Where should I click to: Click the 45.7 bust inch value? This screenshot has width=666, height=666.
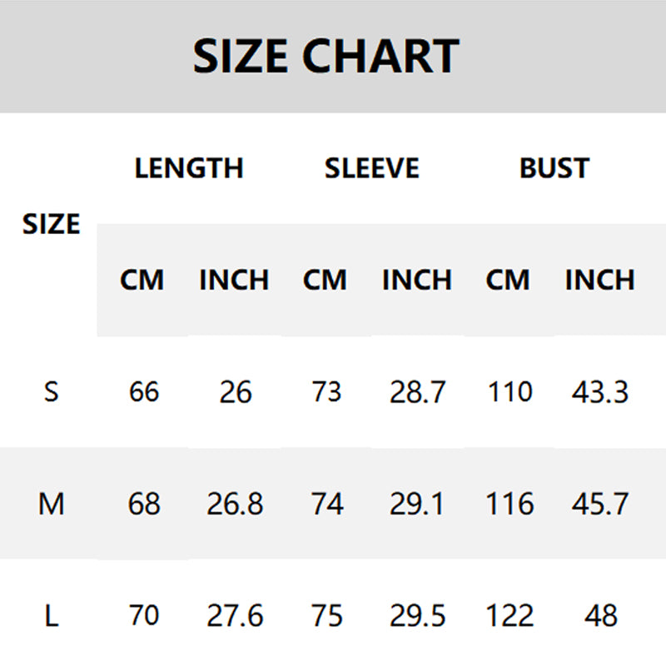click(600, 504)
